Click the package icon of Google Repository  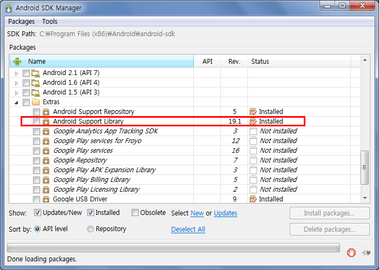[x=46, y=160]
